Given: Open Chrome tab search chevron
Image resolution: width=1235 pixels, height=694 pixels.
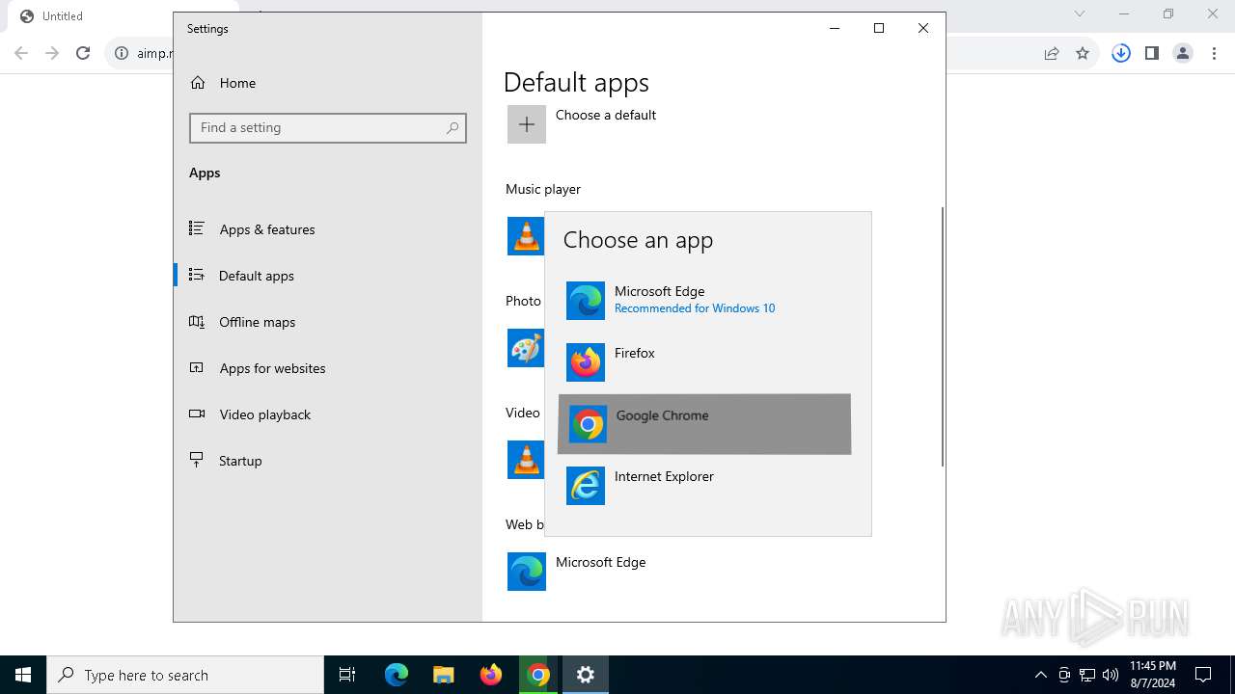Looking at the screenshot, I should (x=1080, y=13).
